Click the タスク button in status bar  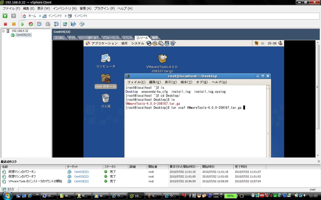8,189
